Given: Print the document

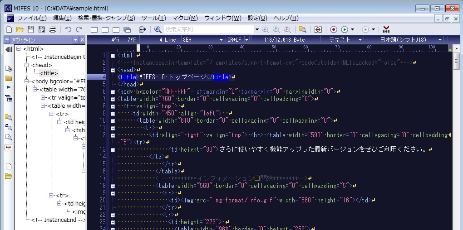Looking at the screenshot, I should tap(53, 29).
